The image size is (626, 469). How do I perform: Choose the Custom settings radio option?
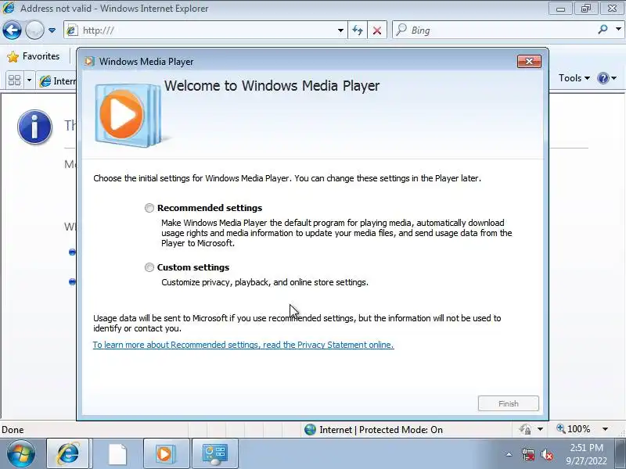[x=149, y=267]
